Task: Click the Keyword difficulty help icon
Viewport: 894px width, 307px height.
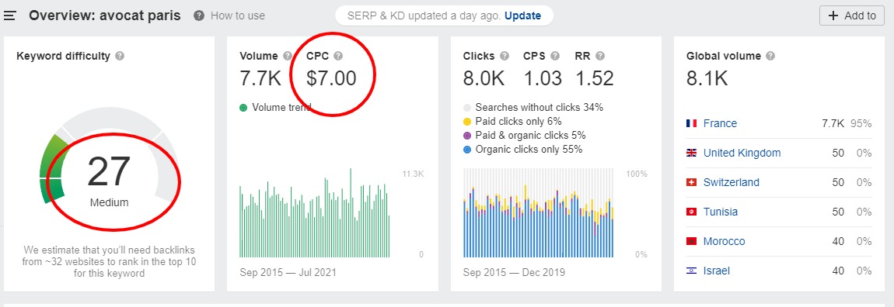Action: [120, 57]
